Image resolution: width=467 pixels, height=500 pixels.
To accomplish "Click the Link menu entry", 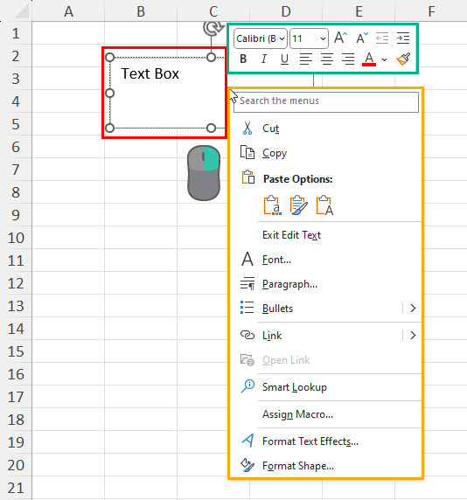I will 325,336.
